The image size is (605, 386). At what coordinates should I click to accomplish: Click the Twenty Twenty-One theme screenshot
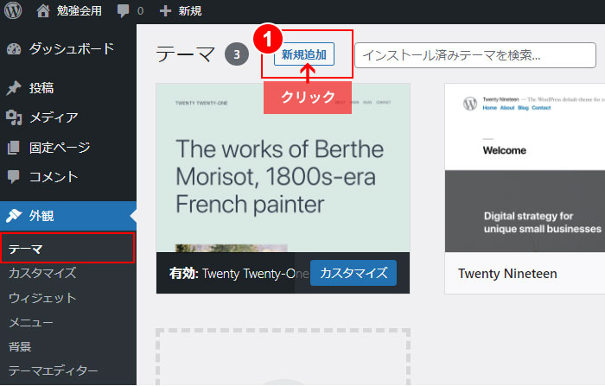point(283,168)
